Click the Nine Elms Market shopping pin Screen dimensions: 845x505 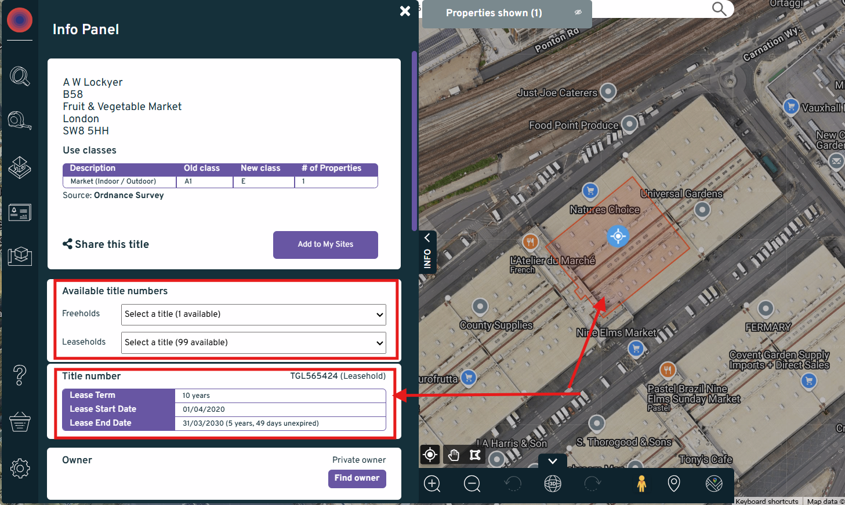coord(636,348)
